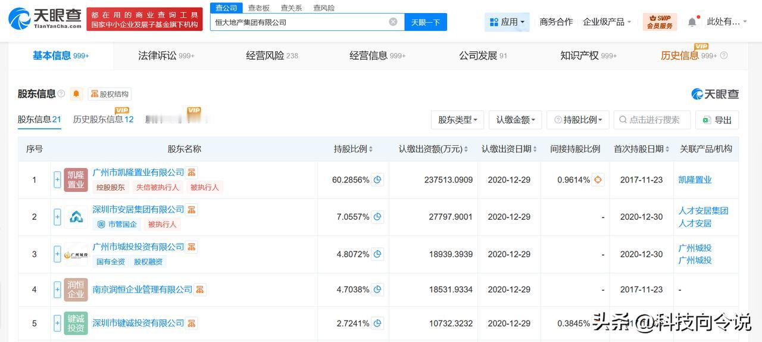Open the 股权结构 equity structure chart

pyautogui.click(x=110, y=94)
